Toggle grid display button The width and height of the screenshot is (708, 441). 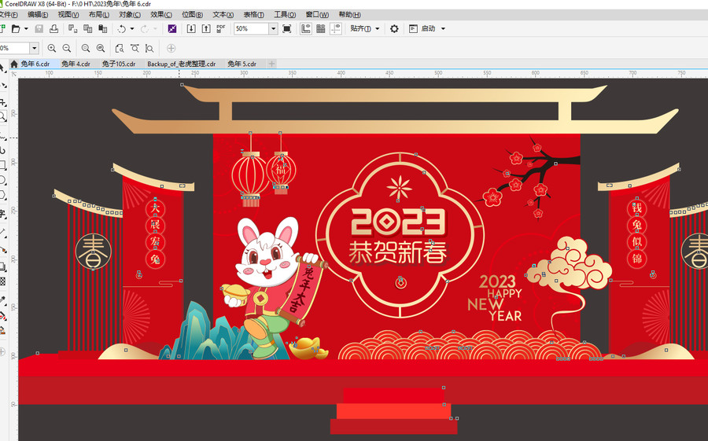pos(321,29)
